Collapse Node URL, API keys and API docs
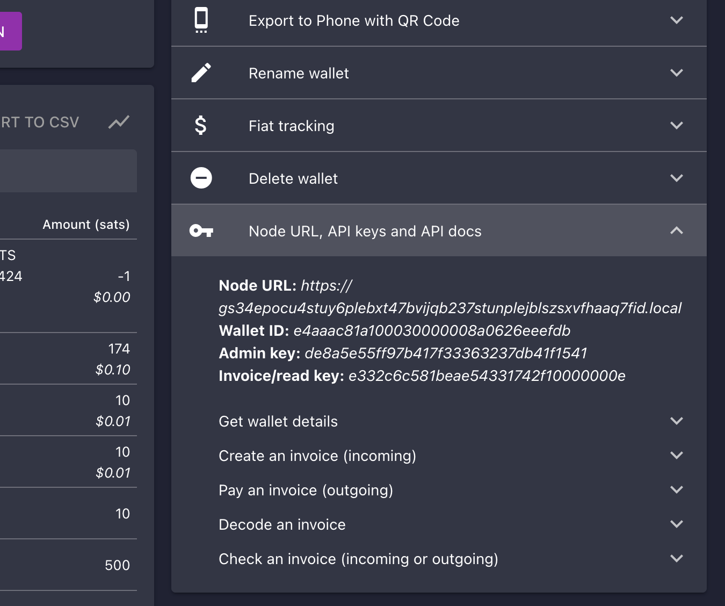 676,231
